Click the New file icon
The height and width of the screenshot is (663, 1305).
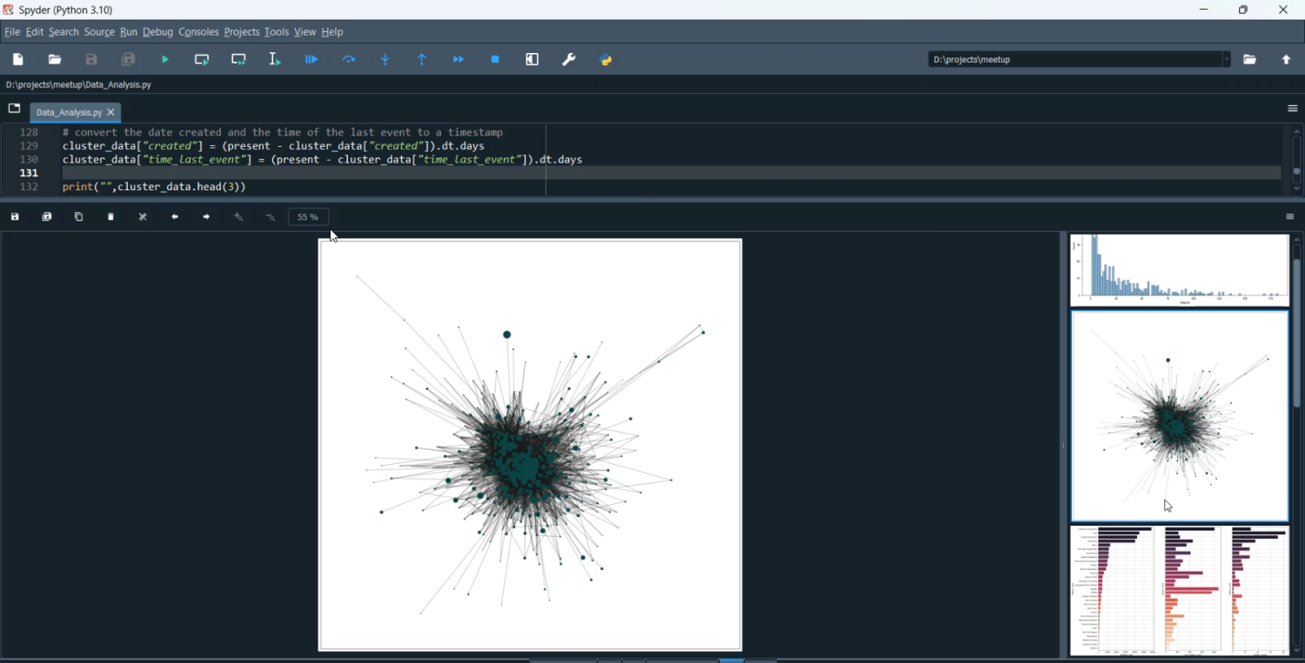(18, 60)
